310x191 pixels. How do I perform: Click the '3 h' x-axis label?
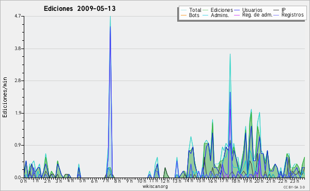click(58, 181)
